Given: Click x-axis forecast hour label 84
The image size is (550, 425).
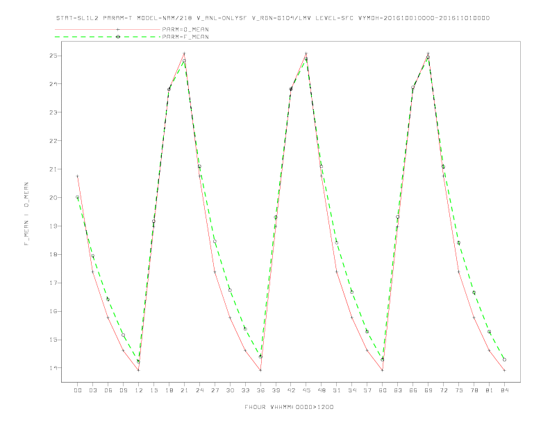Looking at the screenshot, I should [x=504, y=390].
